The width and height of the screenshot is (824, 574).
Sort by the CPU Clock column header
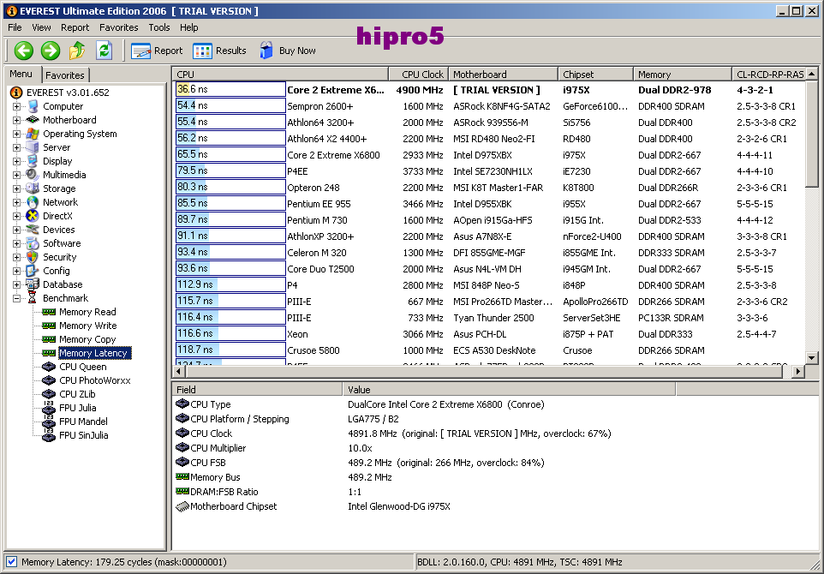tap(418, 75)
